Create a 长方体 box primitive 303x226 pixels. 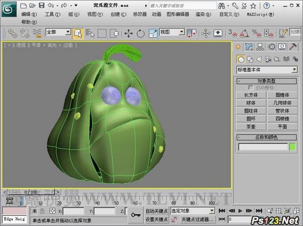251,95
